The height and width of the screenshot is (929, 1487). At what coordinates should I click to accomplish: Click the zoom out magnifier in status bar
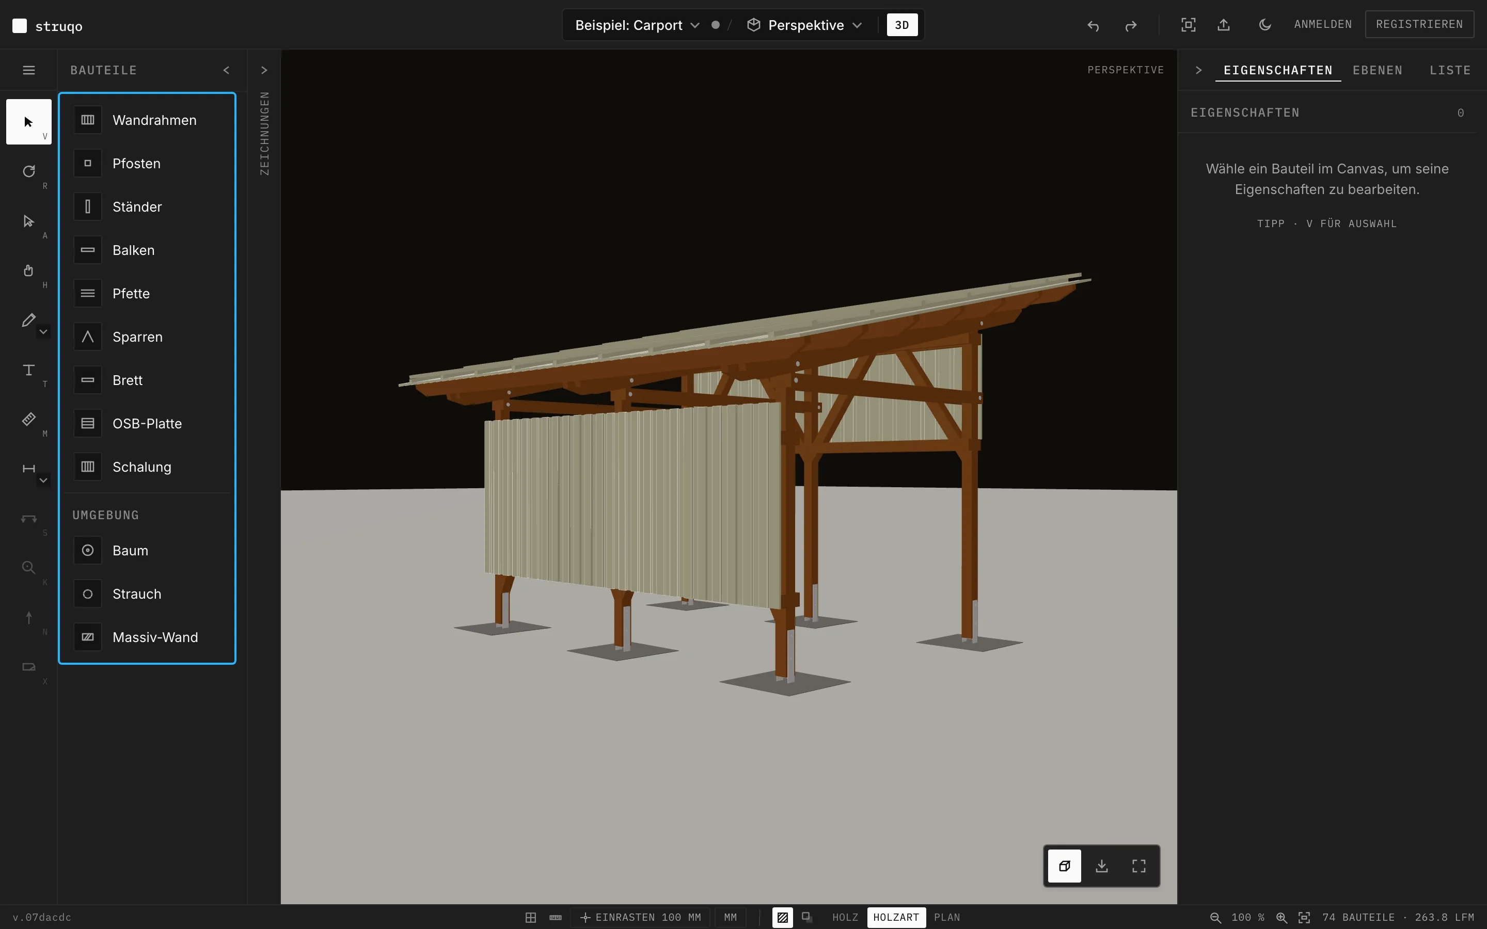point(1215,917)
